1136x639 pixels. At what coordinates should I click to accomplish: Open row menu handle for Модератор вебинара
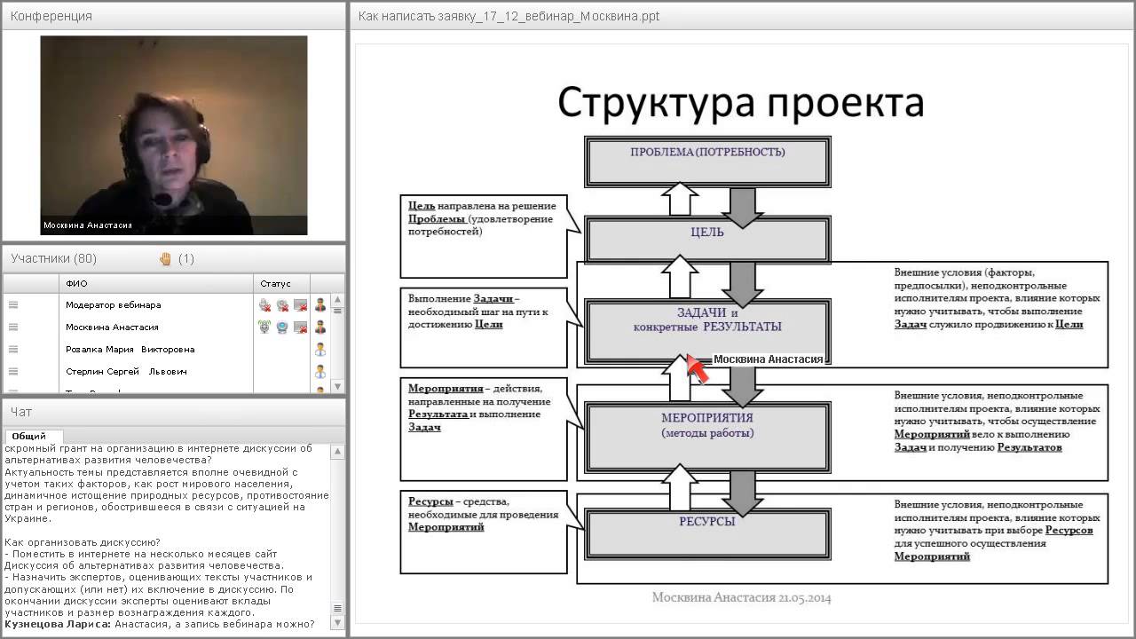tap(13, 305)
